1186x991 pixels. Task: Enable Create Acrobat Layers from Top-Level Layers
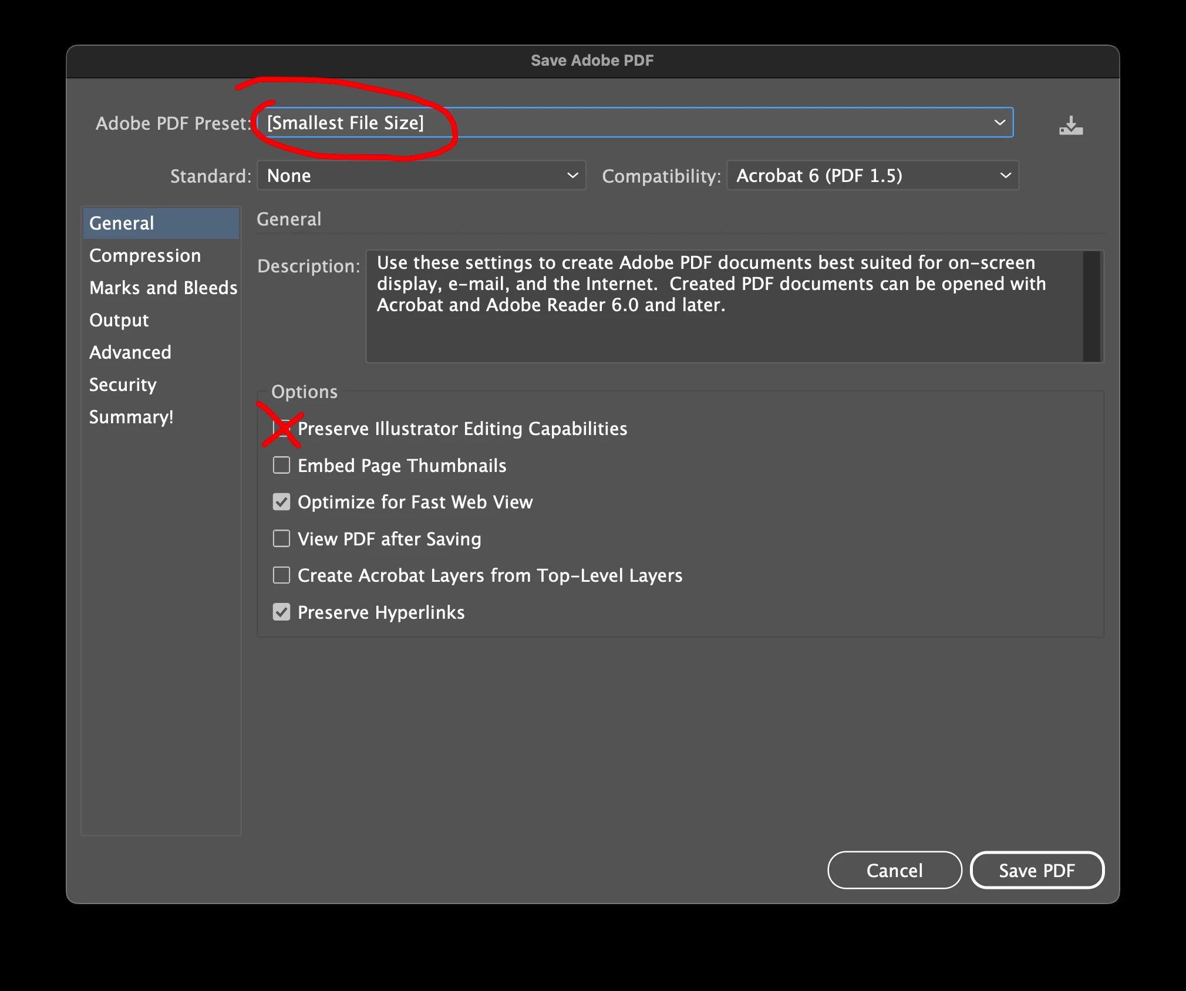click(282, 575)
